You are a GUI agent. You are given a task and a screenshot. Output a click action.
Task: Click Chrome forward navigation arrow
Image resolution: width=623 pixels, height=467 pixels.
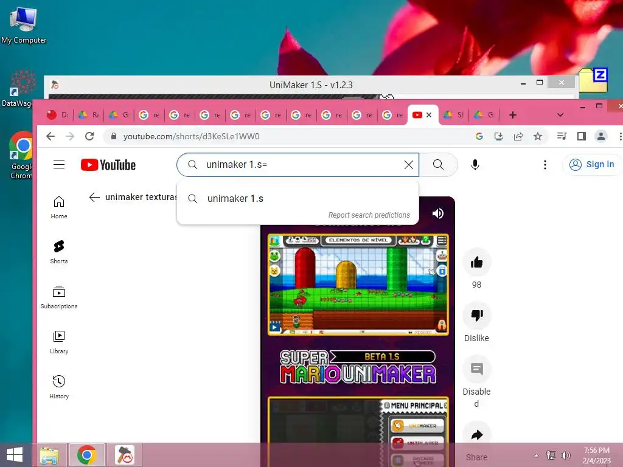coord(70,137)
